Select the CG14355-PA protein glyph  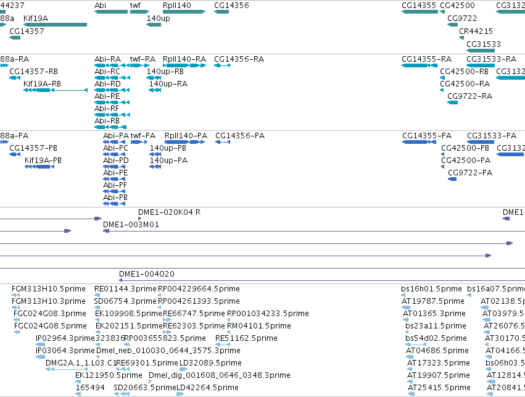419,142
